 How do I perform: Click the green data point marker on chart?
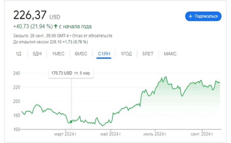coord(71,122)
